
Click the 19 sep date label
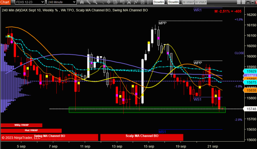point(181,147)
